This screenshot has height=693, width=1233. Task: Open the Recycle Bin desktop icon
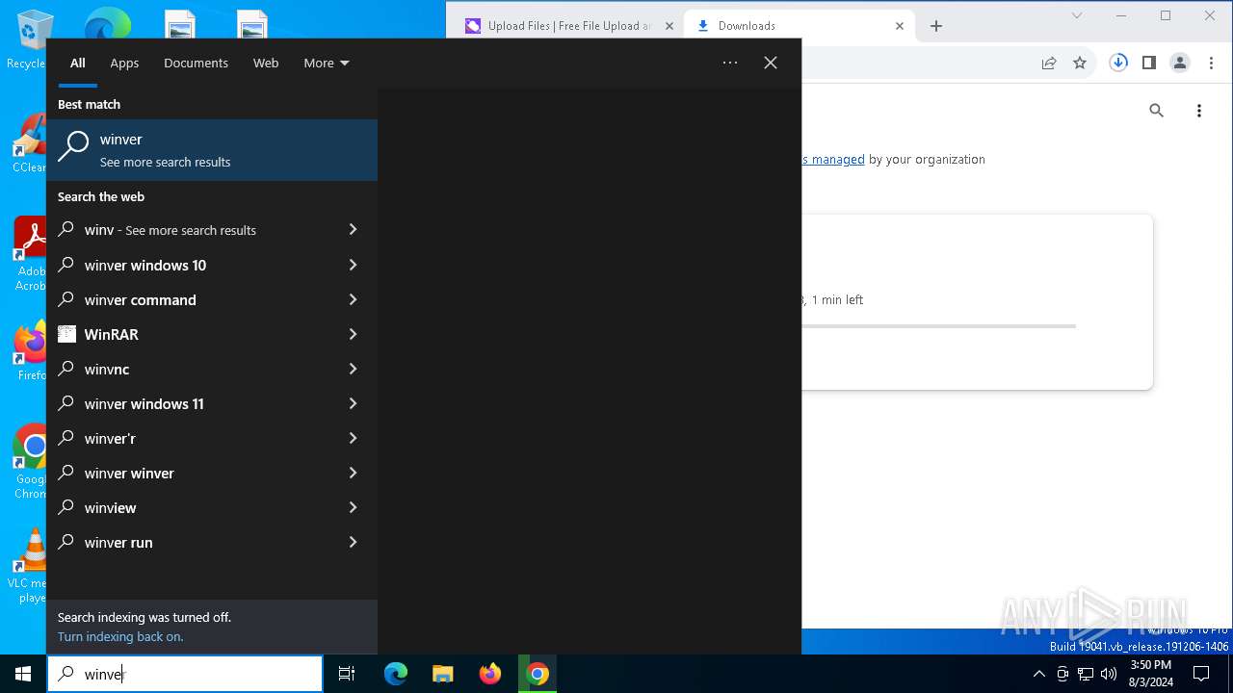tap(29, 38)
